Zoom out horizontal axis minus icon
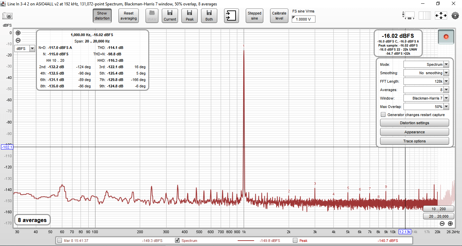Image resolution: width=462 pixels, height=246 pixels. [x=442, y=223]
